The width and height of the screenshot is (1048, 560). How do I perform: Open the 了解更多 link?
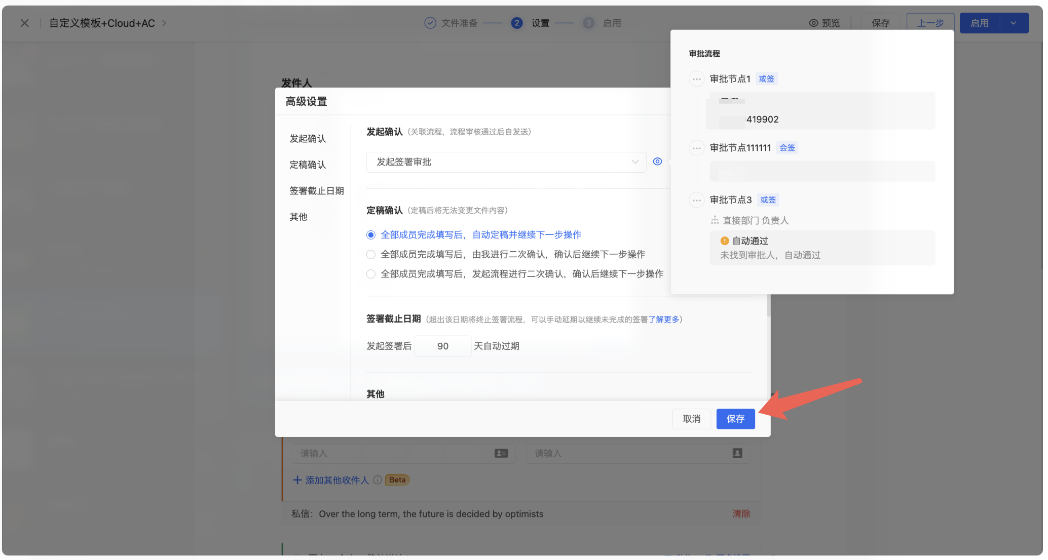click(x=664, y=319)
